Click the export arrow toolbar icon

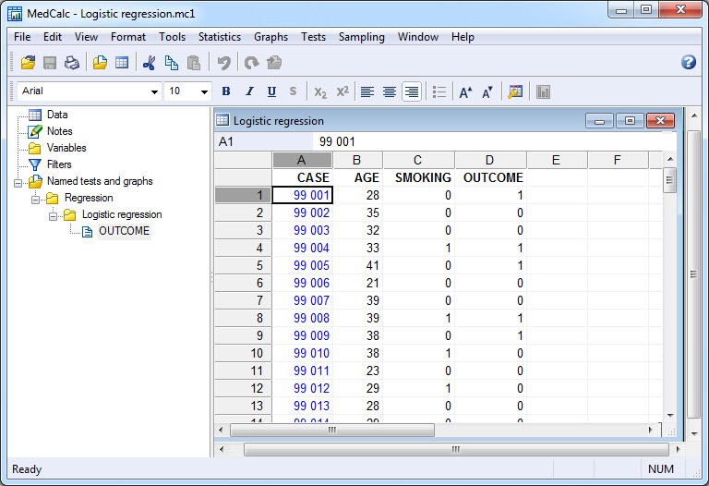(x=274, y=63)
